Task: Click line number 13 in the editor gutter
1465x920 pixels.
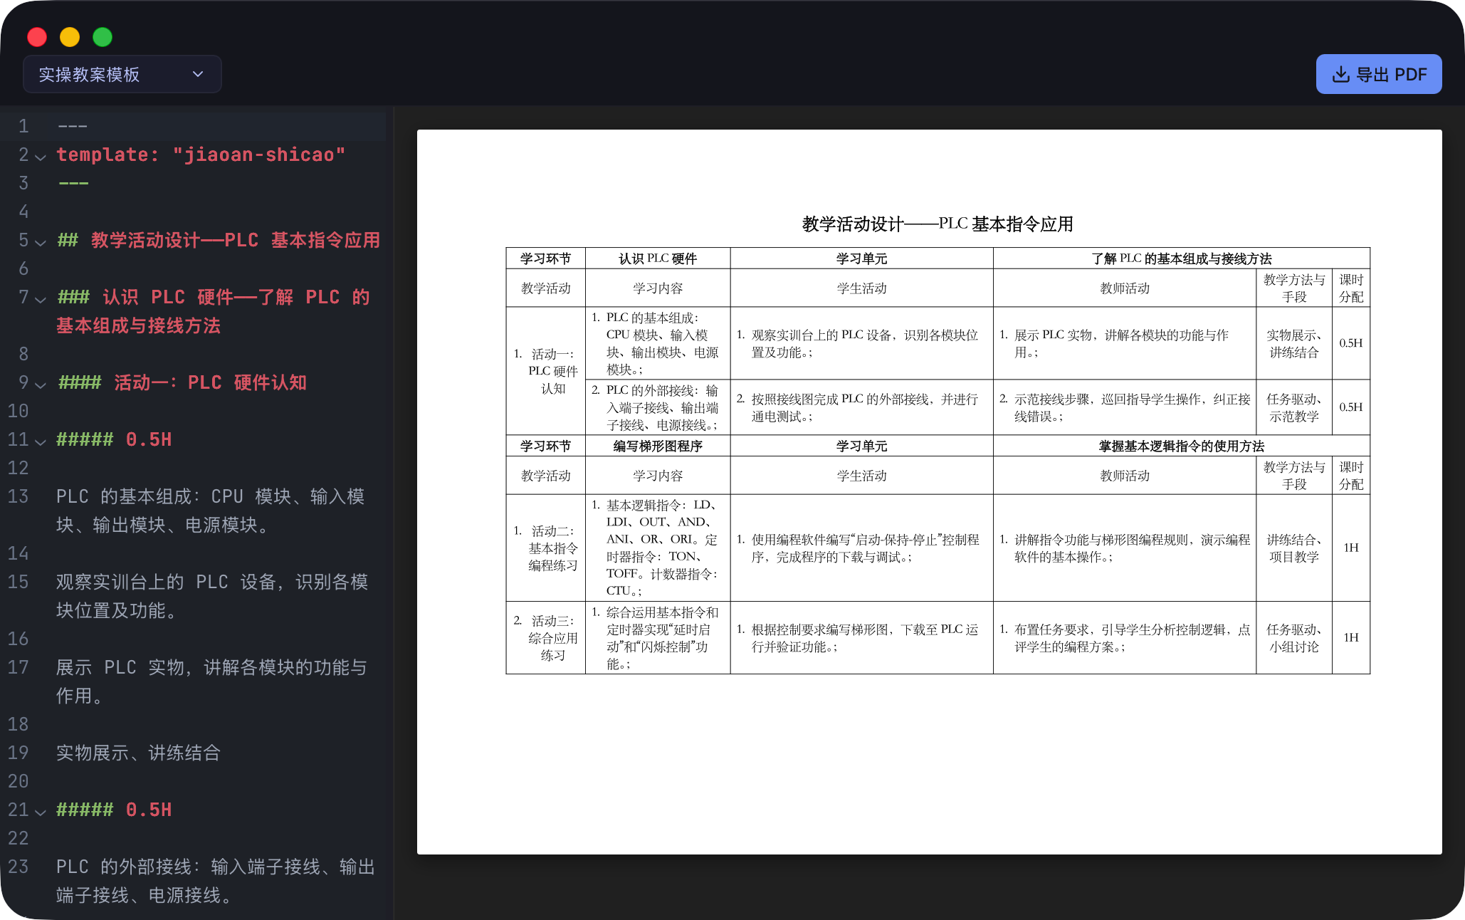Action: click(18, 497)
